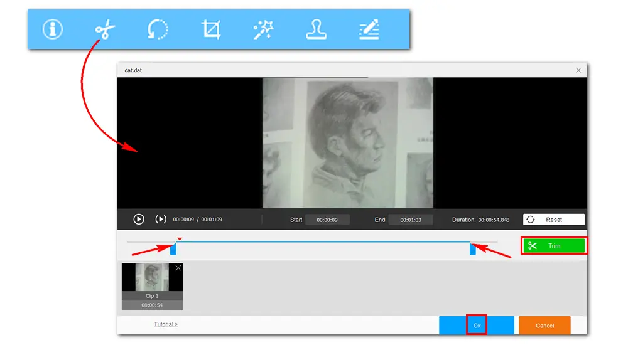Click the info icon in blue toolbar

click(x=53, y=29)
